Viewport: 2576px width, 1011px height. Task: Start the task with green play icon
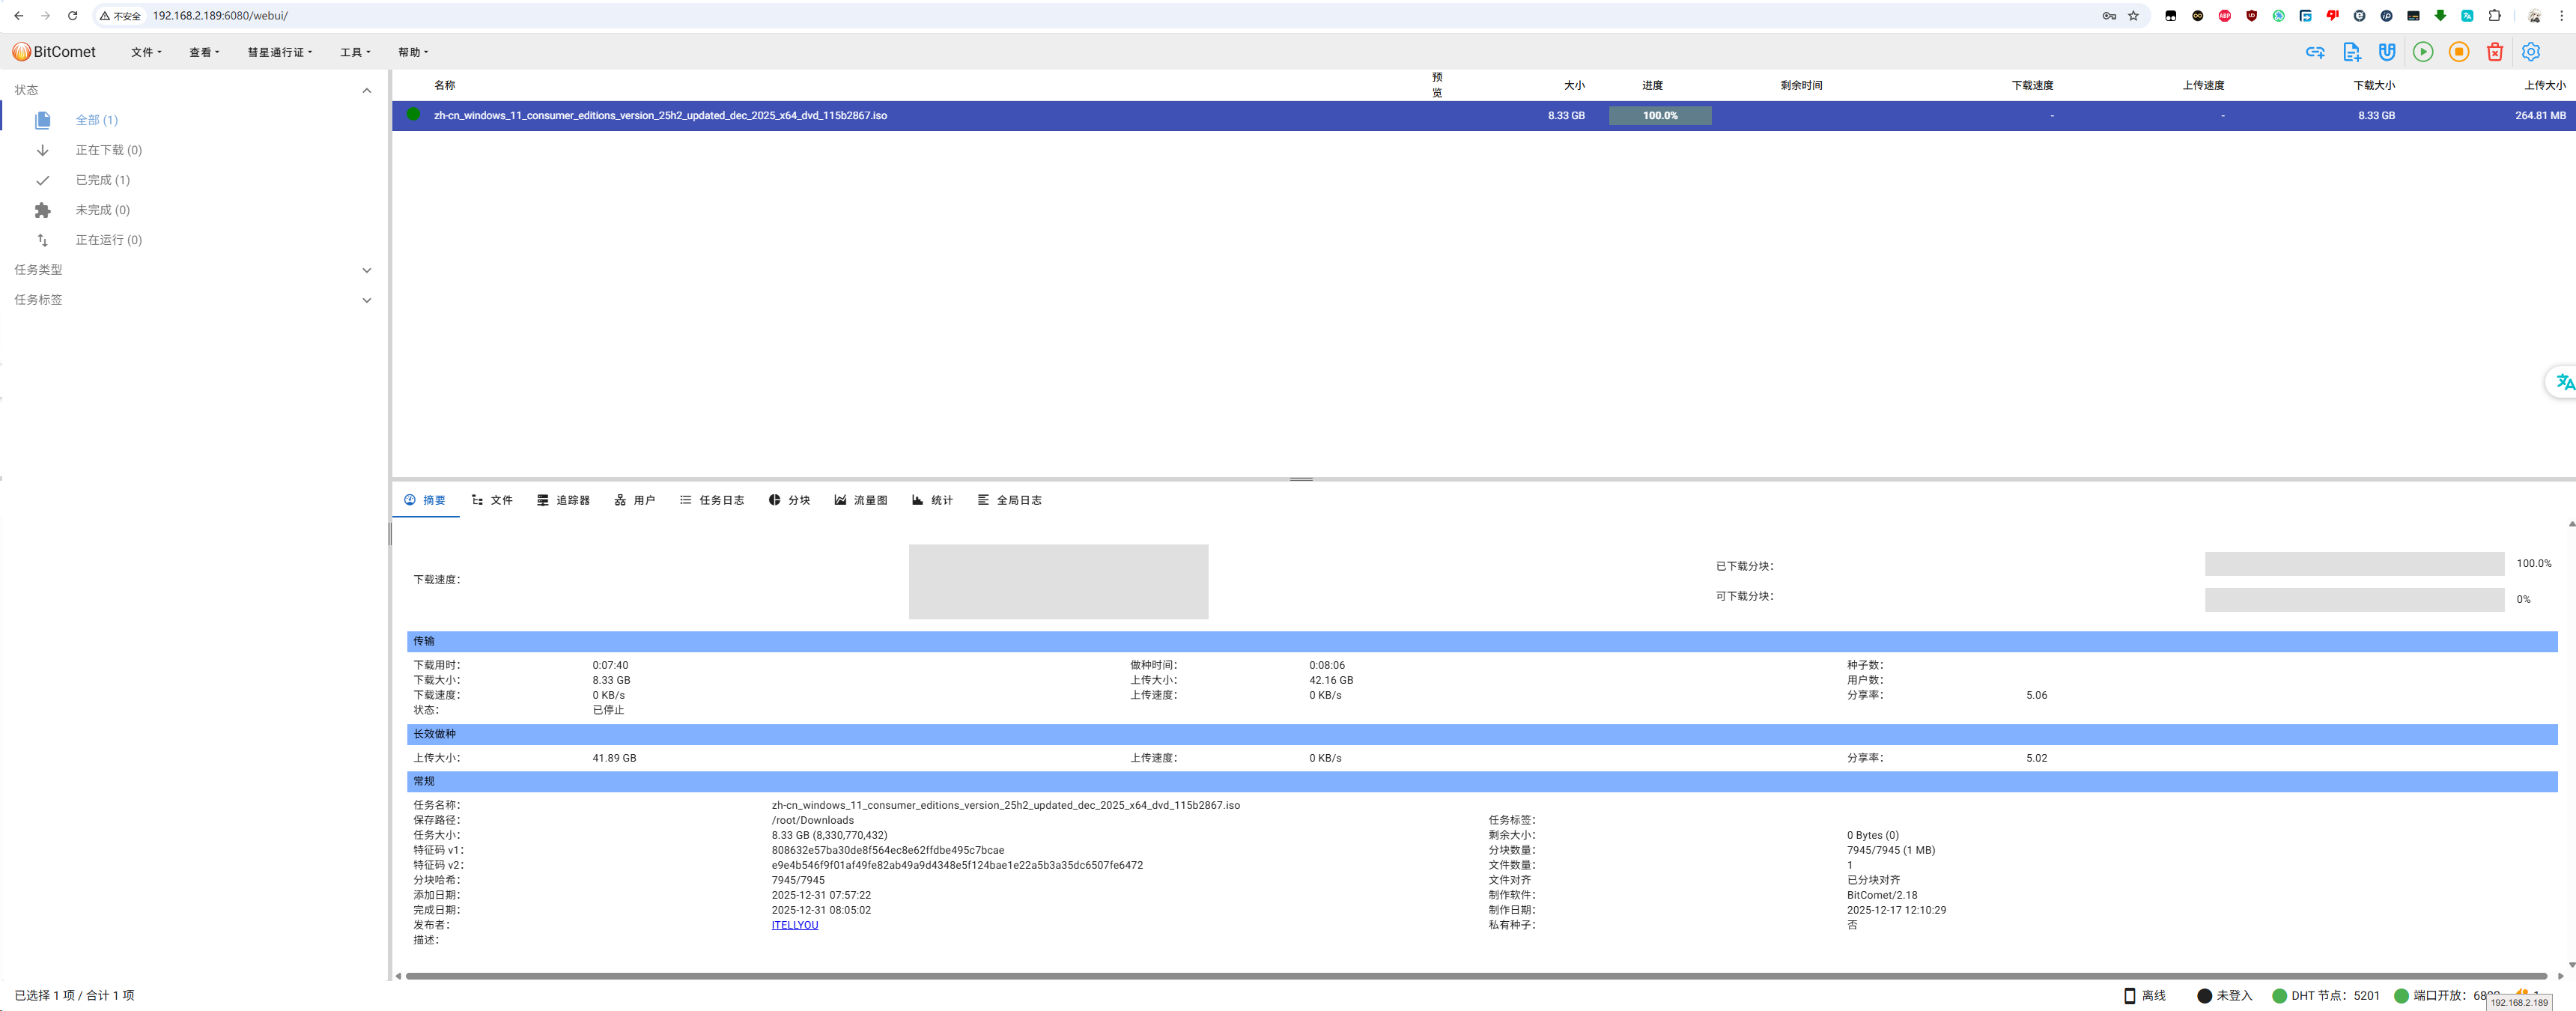(2423, 52)
